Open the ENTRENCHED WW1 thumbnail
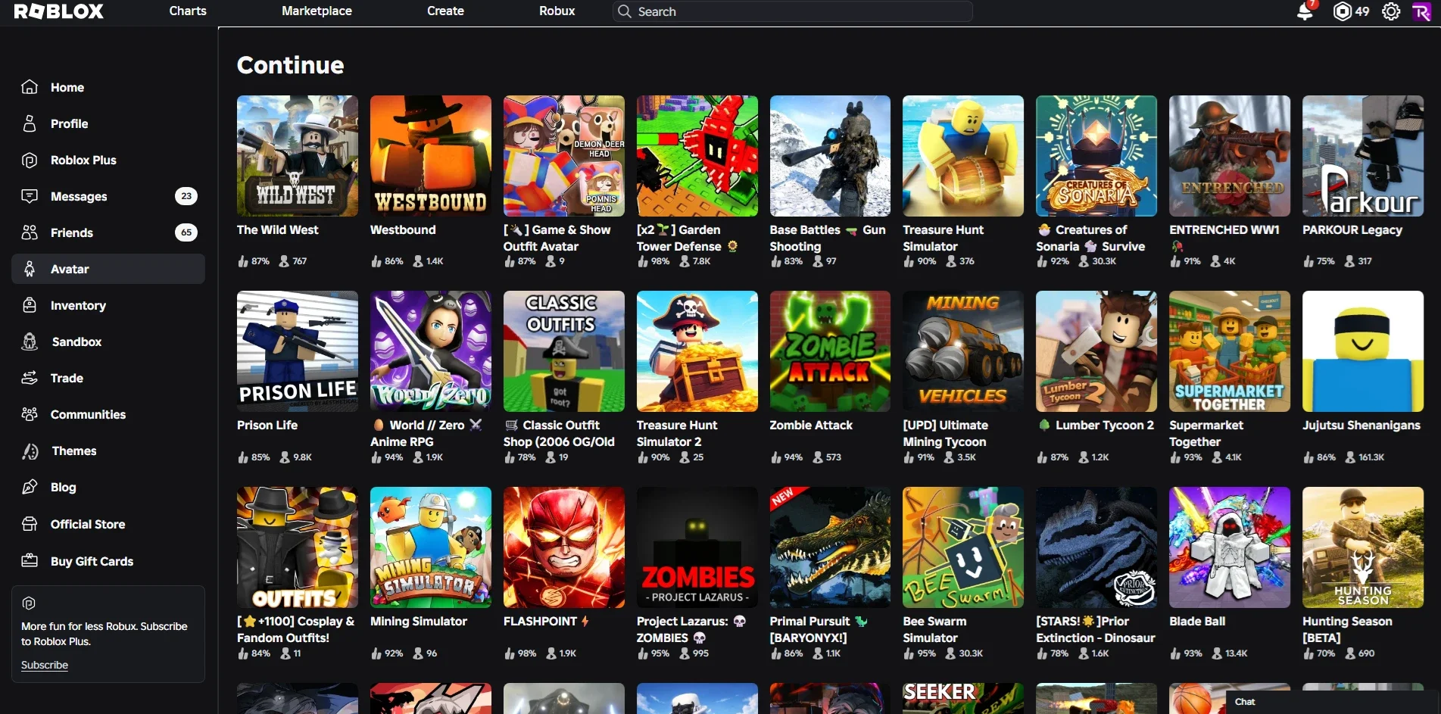This screenshot has width=1441, height=714. pos(1230,156)
